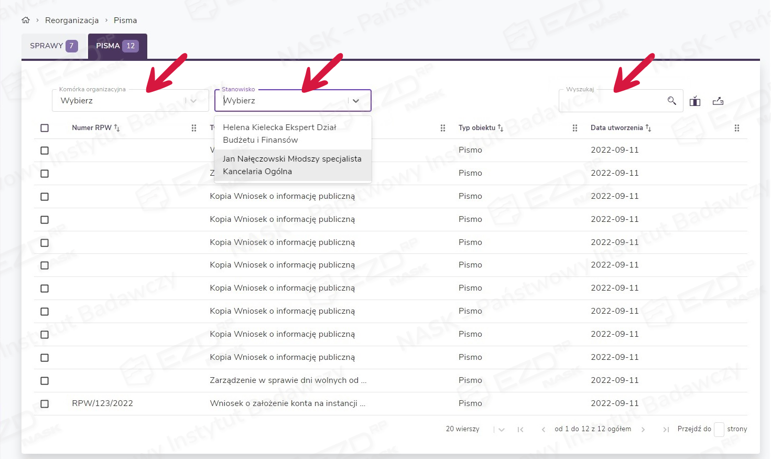Collapse the Stanowisko dropdown chevron
The height and width of the screenshot is (459, 771).
(356, 101)
